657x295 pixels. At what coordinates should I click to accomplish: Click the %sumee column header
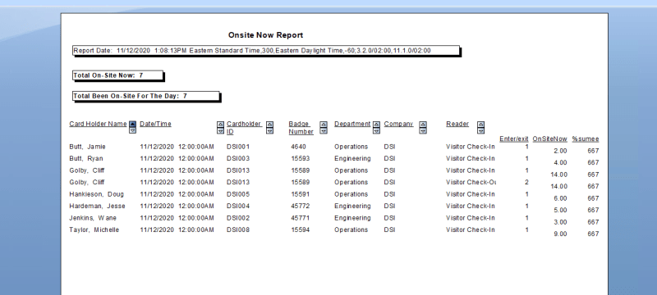[586, 138]
